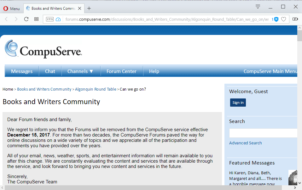Click the vertical scrollbar thumb

tap(300, 36)
